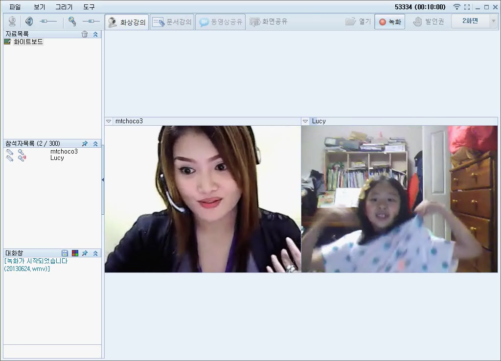Open the chat color palette icon
Image resolution: width=501 pixels, height=361 pixels.
tap(75, 253)
